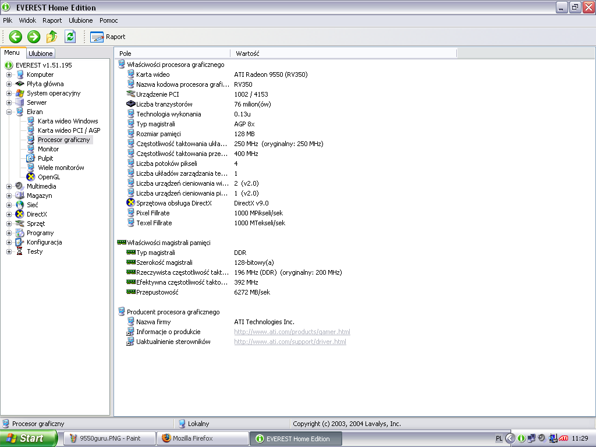Click the Płyta główna tree icon
The image size is (596, 447).
point(20,84)
